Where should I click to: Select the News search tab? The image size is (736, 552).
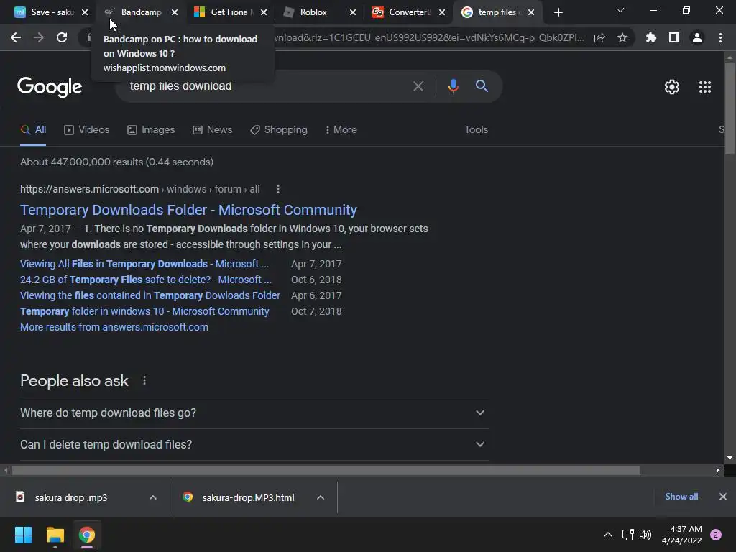tap(212, 130)
